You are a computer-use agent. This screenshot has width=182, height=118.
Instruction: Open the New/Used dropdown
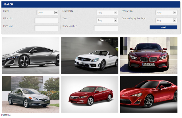166,12
